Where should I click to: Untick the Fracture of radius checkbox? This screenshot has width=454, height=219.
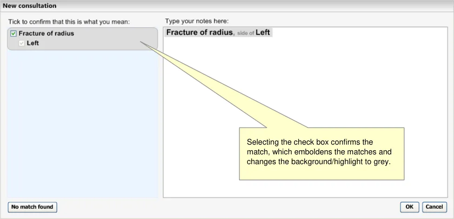pyautogui.click(x=13, y=33)
